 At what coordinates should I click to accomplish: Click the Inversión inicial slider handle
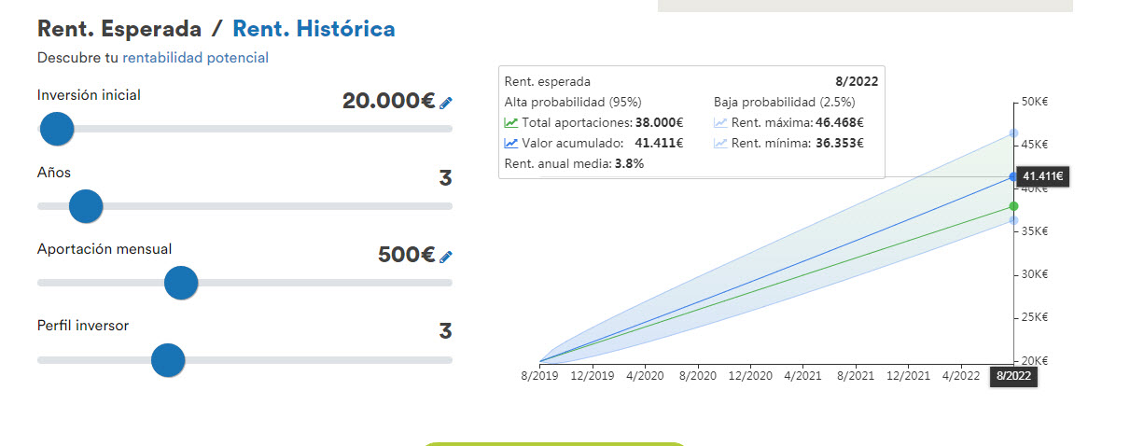coord(57,129)
